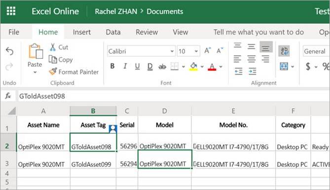Switch to the Insert tab
Image resolution: width=330 pixels, height=190 pixels.
82,32
